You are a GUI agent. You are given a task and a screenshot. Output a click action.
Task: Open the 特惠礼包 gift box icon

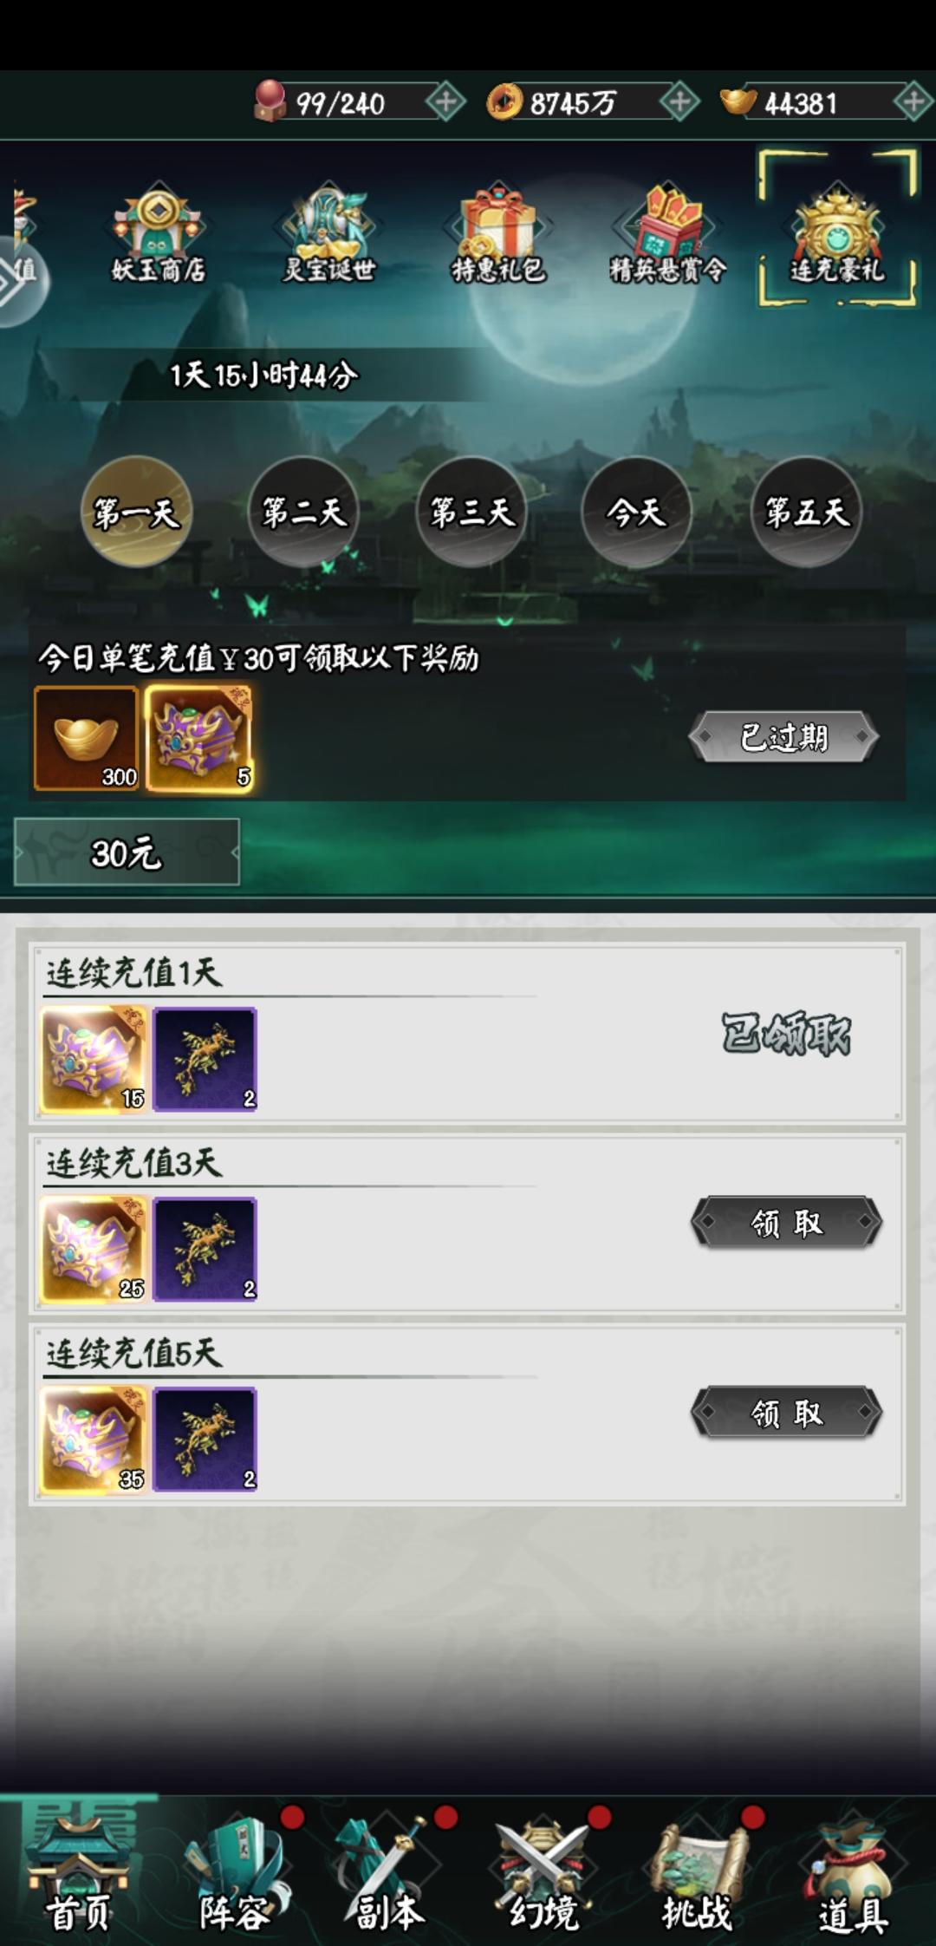(x=498, y=232)
